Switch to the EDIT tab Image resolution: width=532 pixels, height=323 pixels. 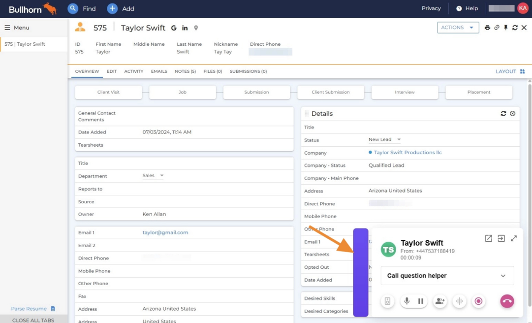[111, 71]
